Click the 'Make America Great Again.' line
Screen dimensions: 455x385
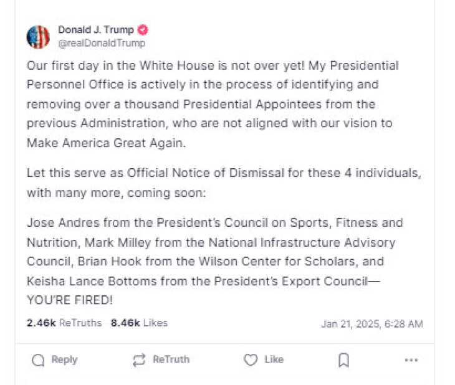point(106,143)
